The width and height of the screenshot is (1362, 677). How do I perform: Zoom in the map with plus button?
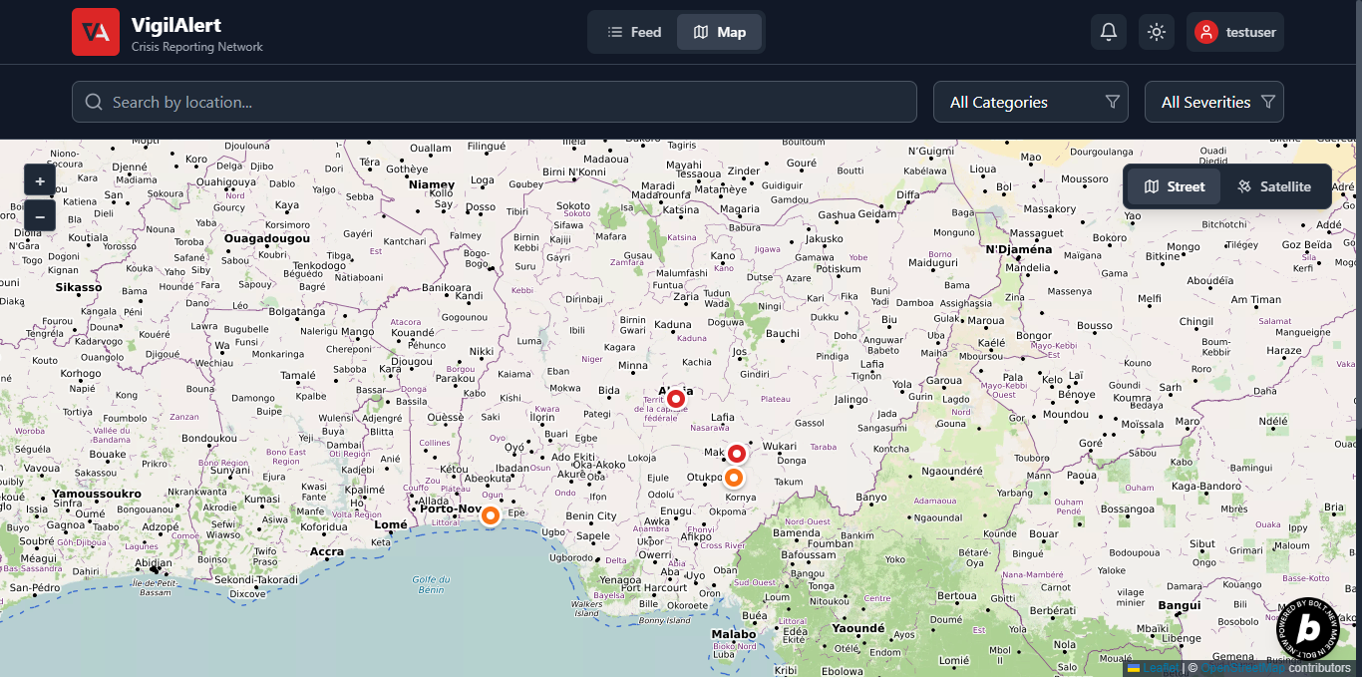pyautogui.click(x=40, y=181)
